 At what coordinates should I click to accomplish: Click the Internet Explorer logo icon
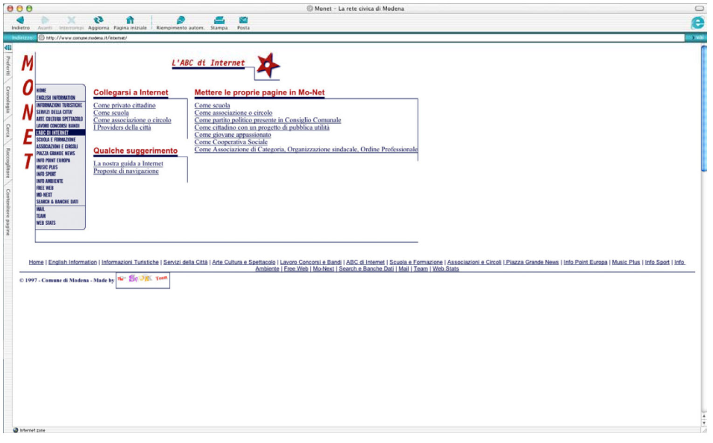pos(698,23)
